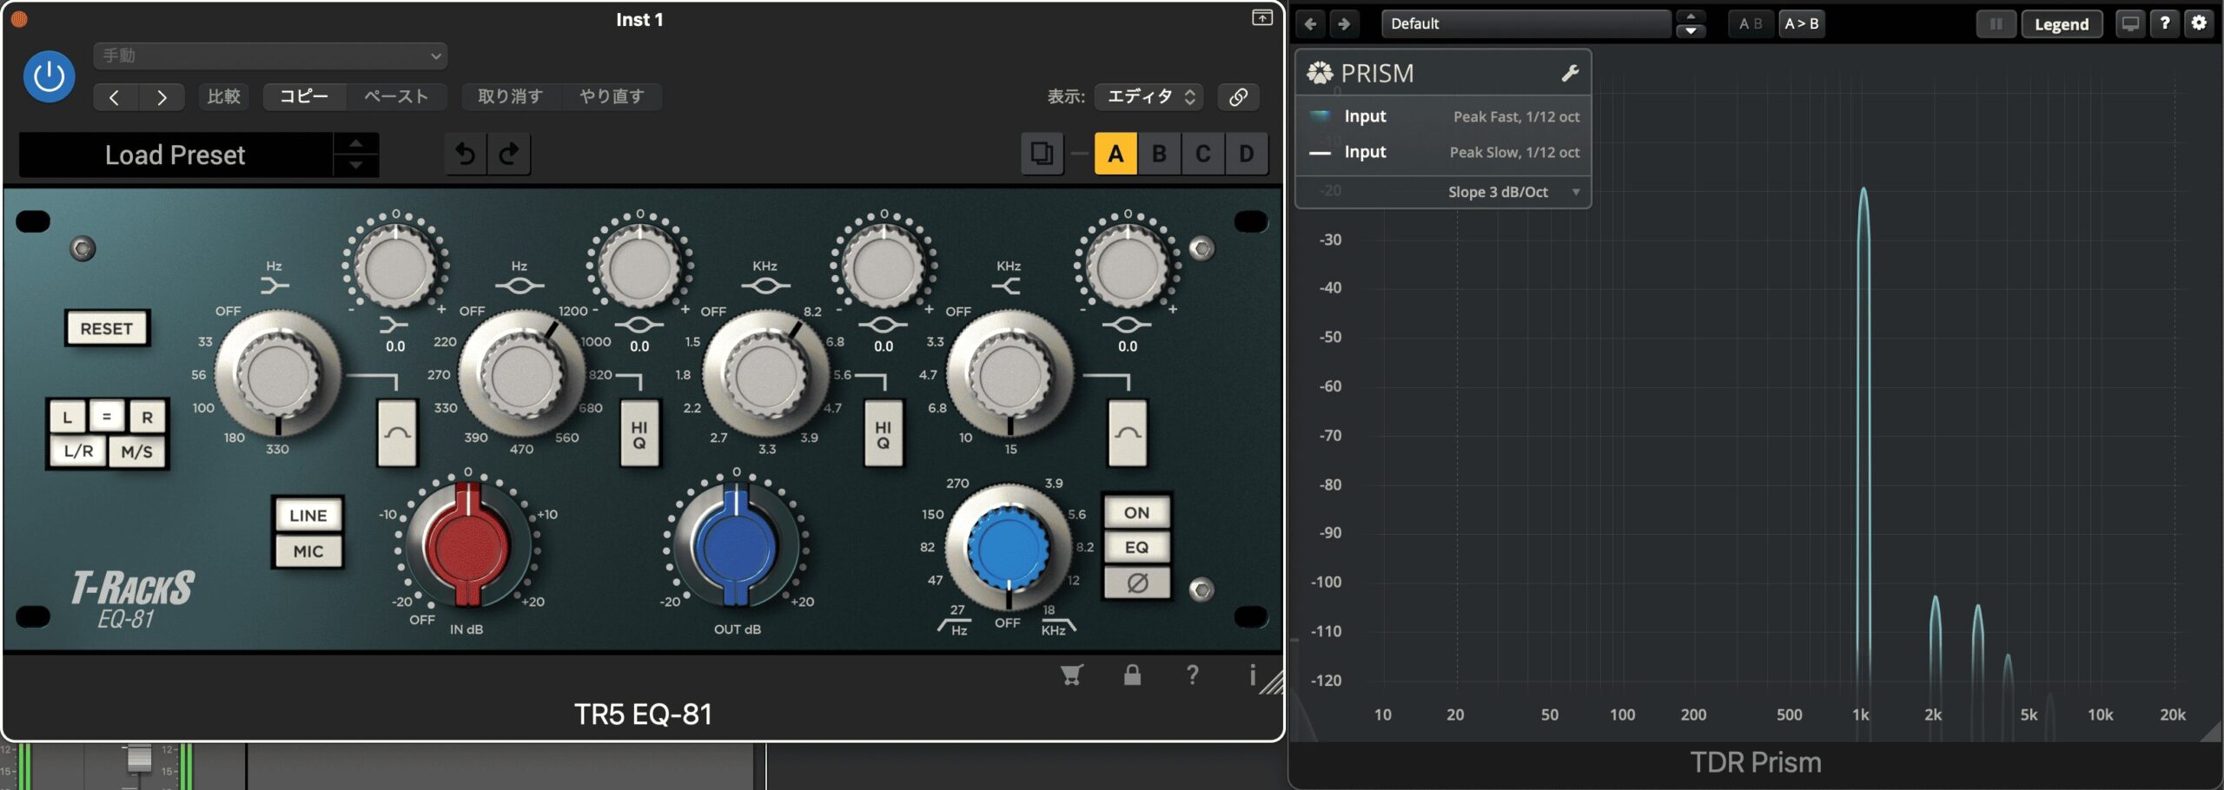Click the EQ-81 redo arrow icon

point(509,155)
